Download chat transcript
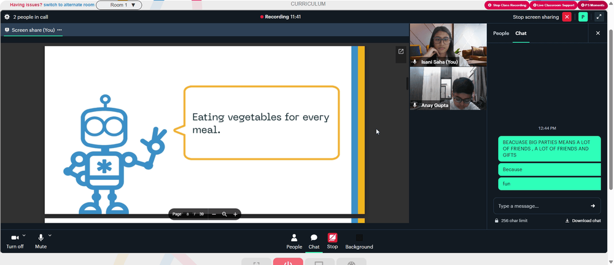 (x=583, y=220)
